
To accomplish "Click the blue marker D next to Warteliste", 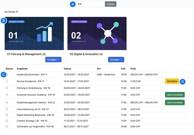I will pos(183,82).
